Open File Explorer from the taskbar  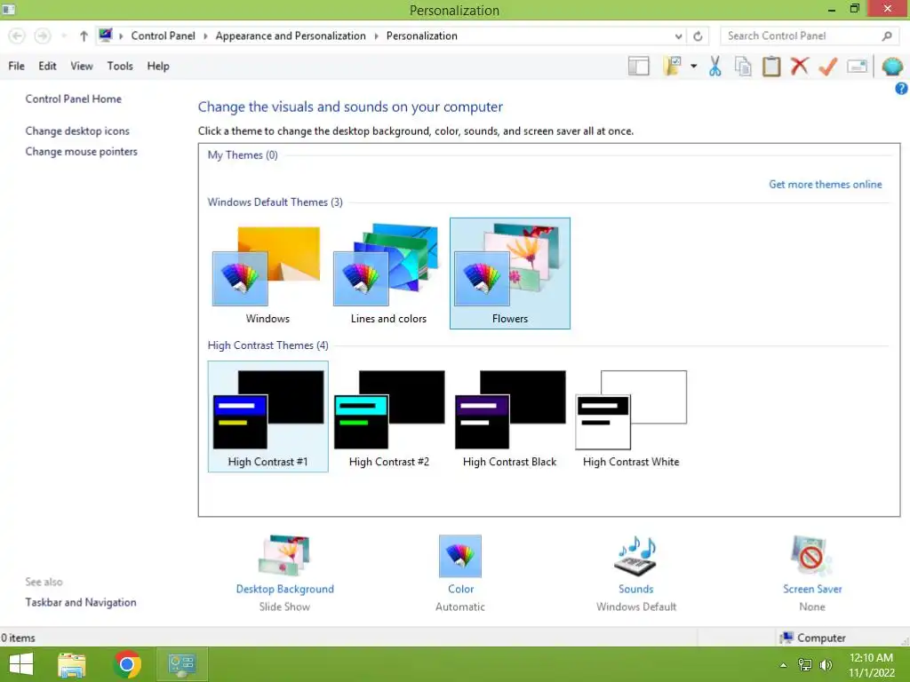coord(72,664)
